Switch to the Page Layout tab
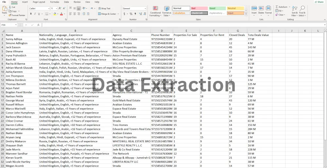The image size is (327, 168). click(39, 2)
